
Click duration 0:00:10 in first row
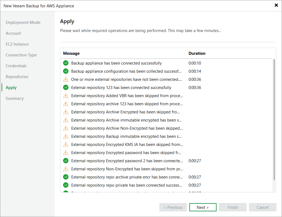[195, 63]
